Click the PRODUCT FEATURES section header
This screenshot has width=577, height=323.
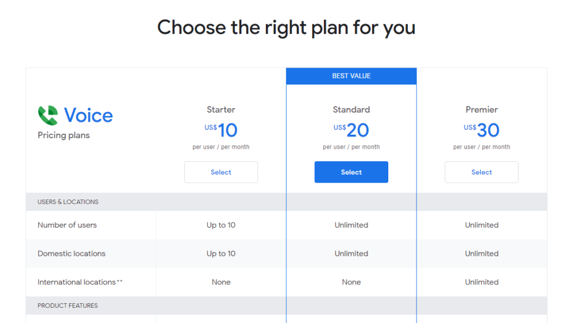point(68,306)
